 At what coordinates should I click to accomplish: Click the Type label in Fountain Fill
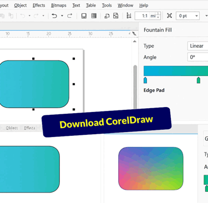(149, 46)
